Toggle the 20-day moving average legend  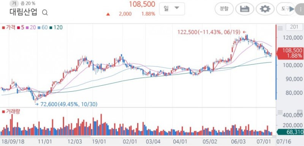[x=31, y=27]
